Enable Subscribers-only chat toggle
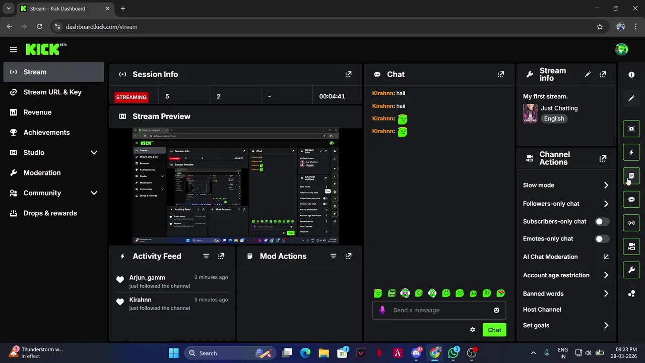 pyautogui.click(x=602, y=221)
